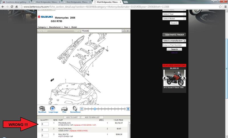This screenshot has width=228, height=138.
Task: Click the $8,899.00 featured price
Action: [x=174, y=68]
